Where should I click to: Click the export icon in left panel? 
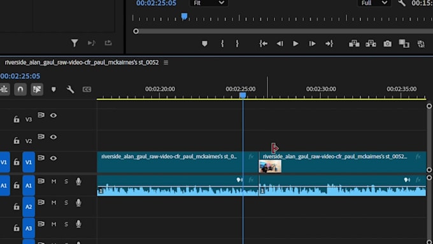108,43
